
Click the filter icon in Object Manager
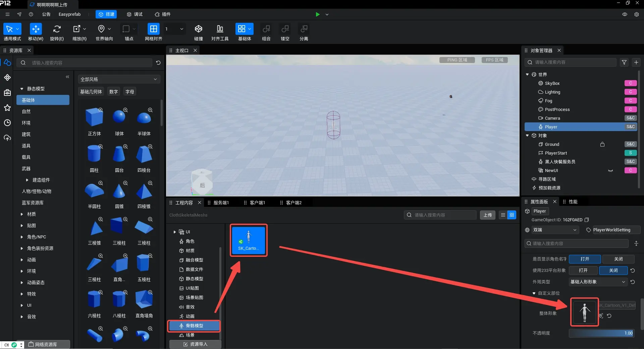pyautogui.click(x=624, y=62)
